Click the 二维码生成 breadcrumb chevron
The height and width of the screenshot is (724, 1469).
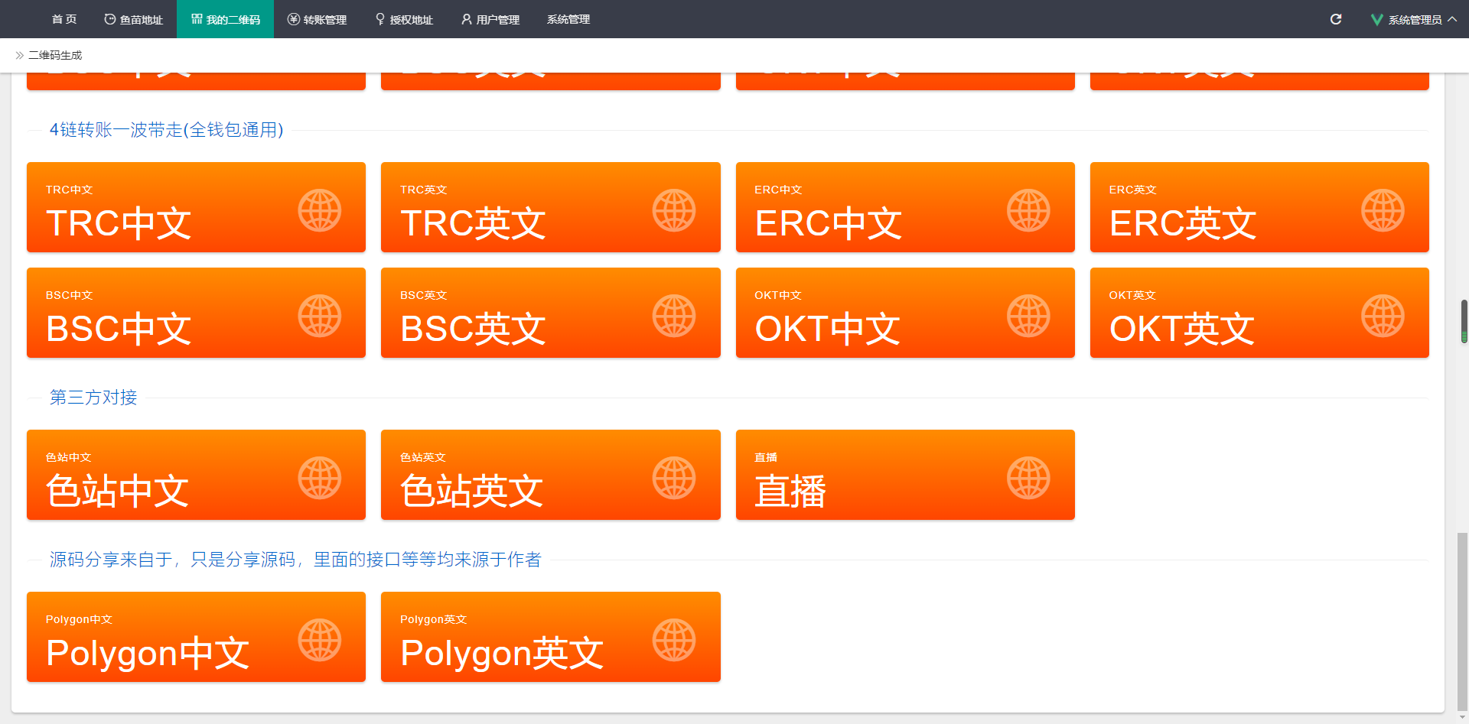20,55
